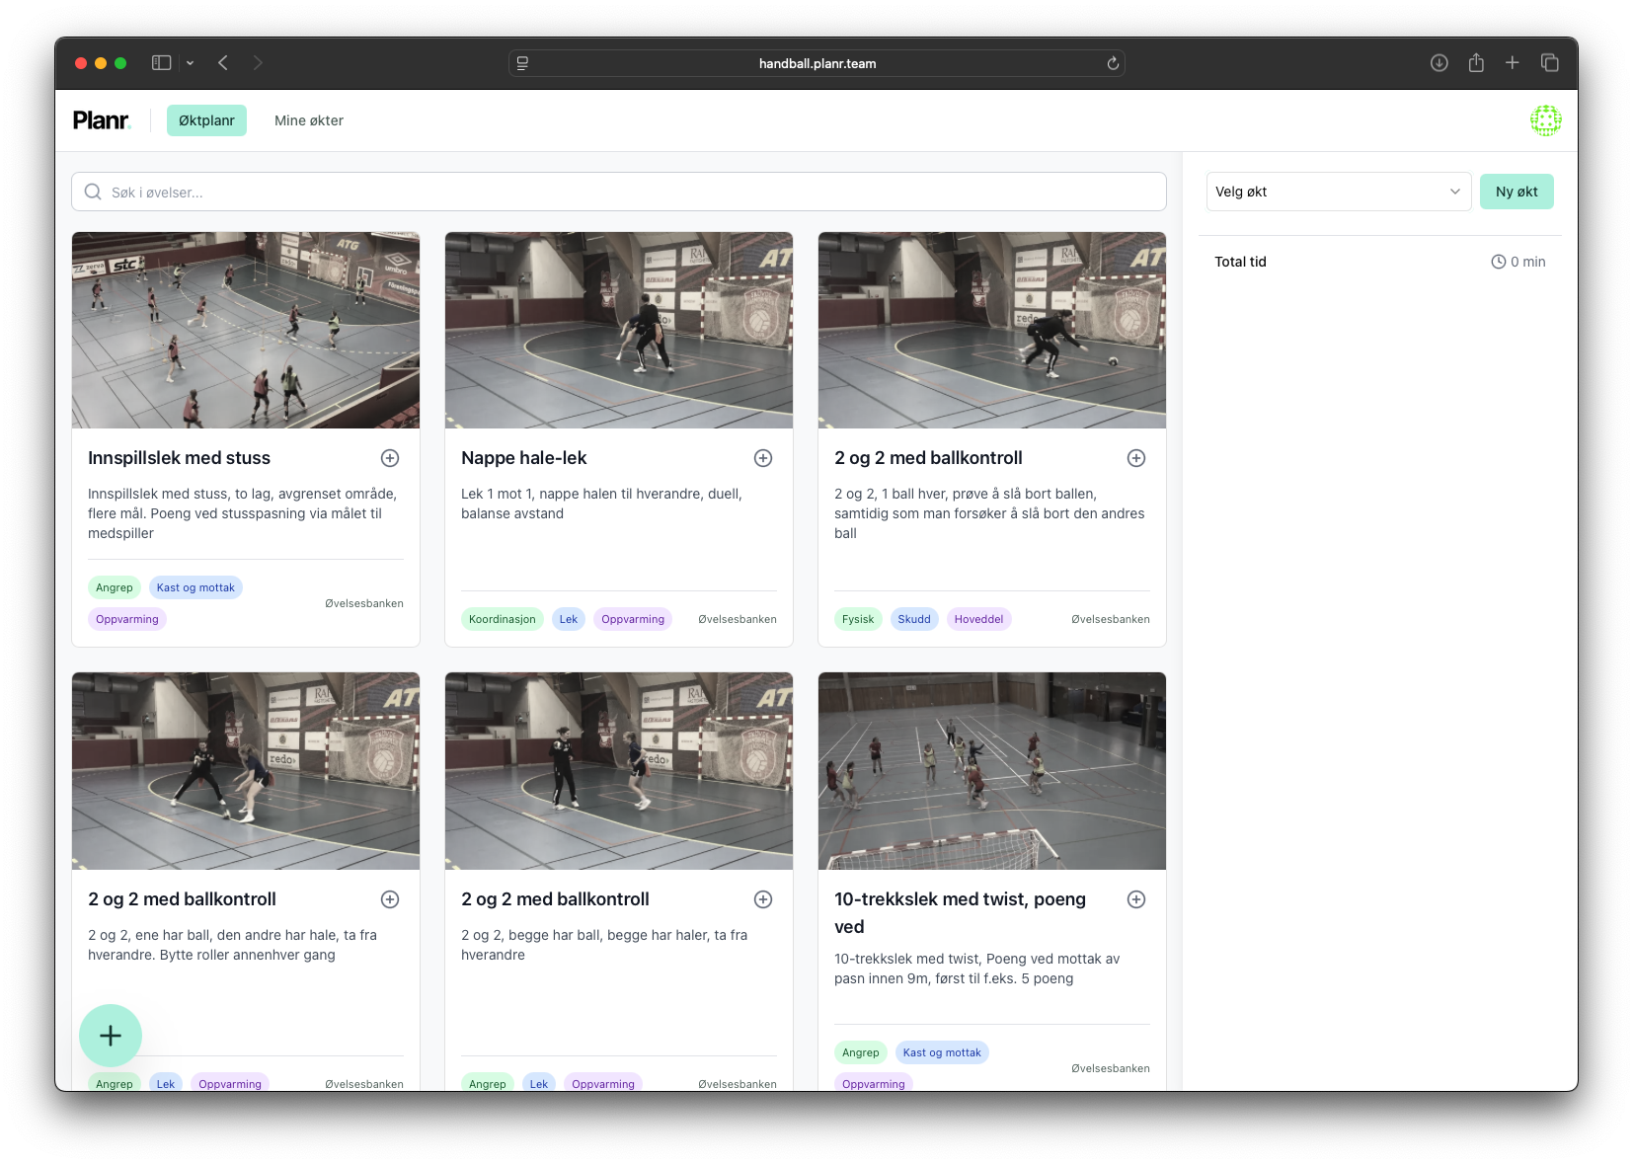Open the Mine økter tab
This screenshot has width=1633, height=1164.
(309, 120)
